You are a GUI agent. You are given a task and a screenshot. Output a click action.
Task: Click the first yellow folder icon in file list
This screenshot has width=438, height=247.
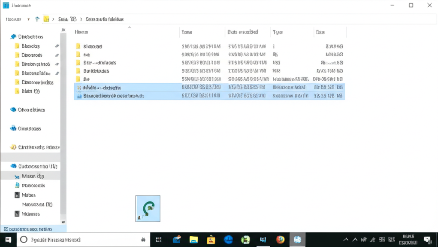pos(78,46)
